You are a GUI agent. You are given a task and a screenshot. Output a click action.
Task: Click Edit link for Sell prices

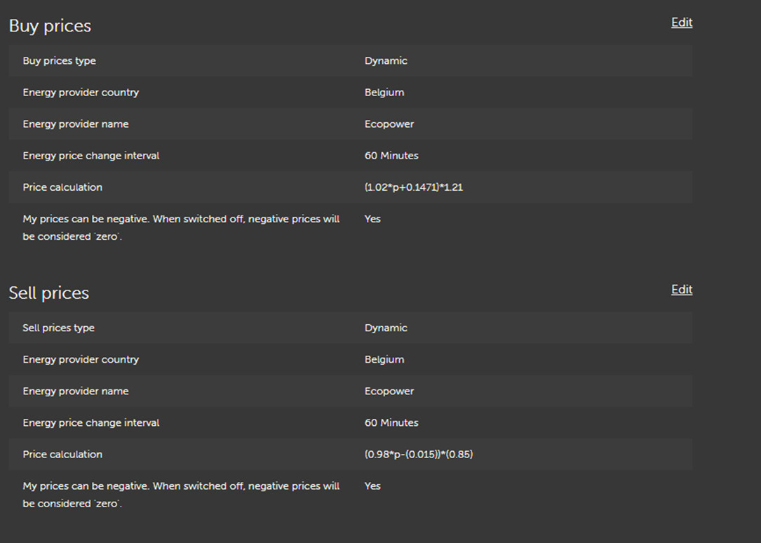pos(681,290)
